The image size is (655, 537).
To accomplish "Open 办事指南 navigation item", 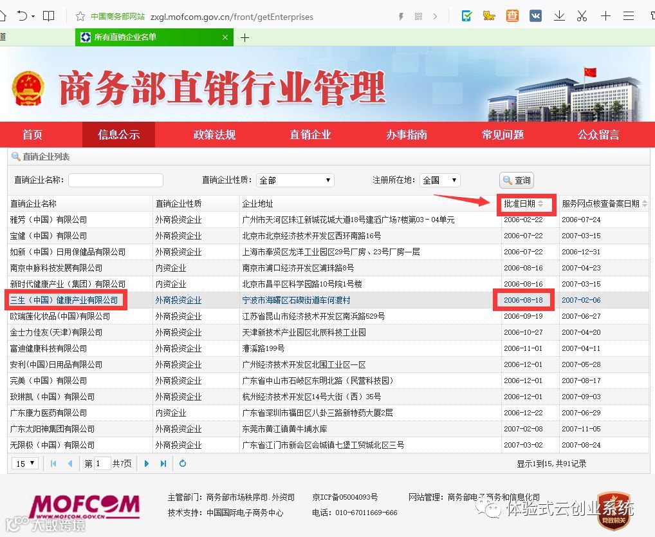I will [407, 135].
